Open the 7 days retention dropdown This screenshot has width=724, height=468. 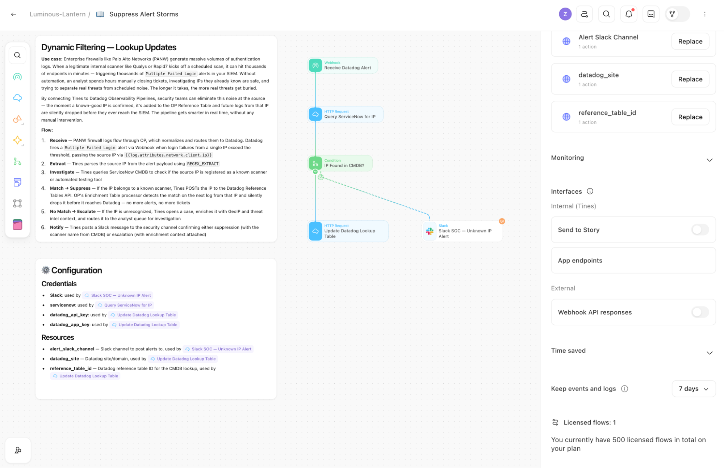click(693, 389)
